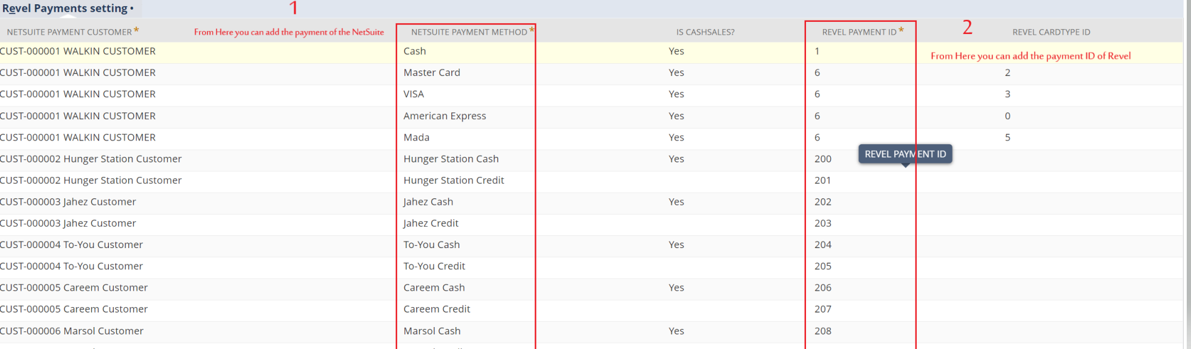Select Revel payment ID 201 cell
The height and width of the screenshot is (349, 1191).
(x=823, y=181)
